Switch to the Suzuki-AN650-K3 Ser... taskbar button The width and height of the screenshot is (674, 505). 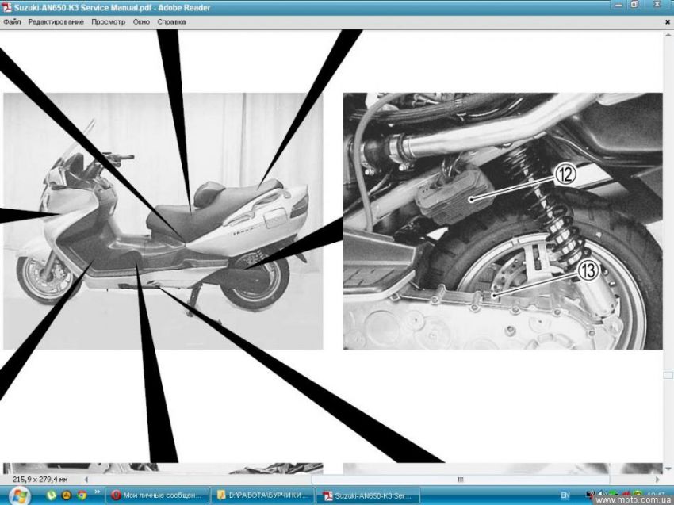point(369,495)
